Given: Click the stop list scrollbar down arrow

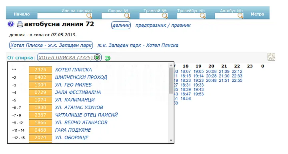Looking at the screenshot, I should pos(171,140).
